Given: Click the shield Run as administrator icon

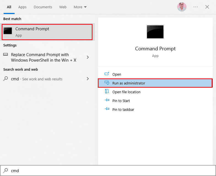Looking at the screenshot, I should coord(107,83).
